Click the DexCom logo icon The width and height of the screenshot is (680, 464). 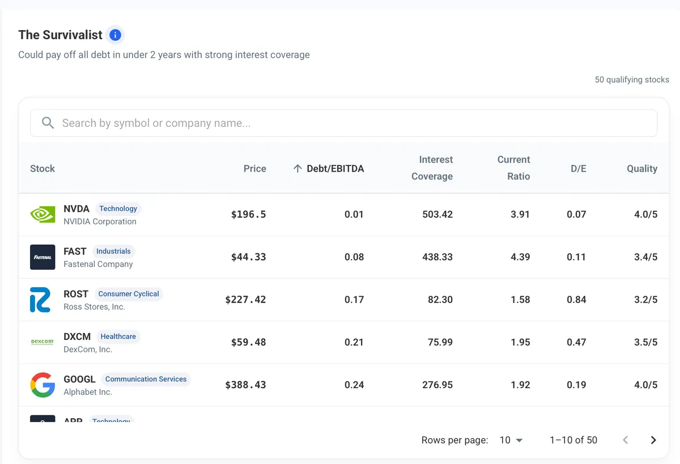[42, 342]
